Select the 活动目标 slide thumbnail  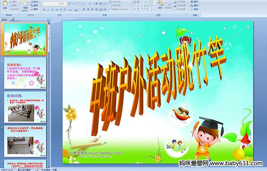(x=25, y=73)
